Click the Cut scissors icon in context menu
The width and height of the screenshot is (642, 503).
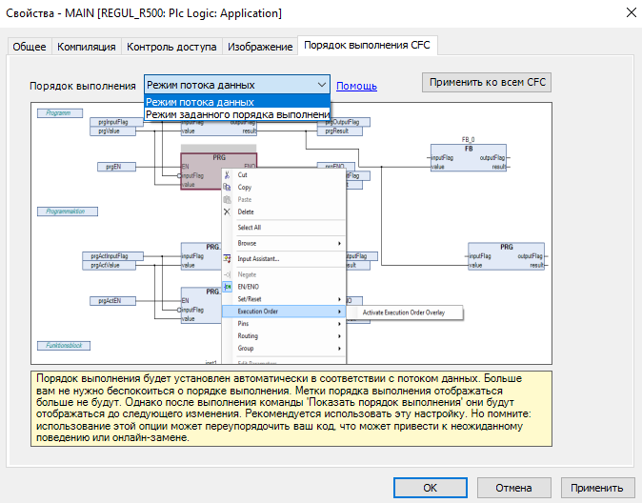(x=227, y=175)
